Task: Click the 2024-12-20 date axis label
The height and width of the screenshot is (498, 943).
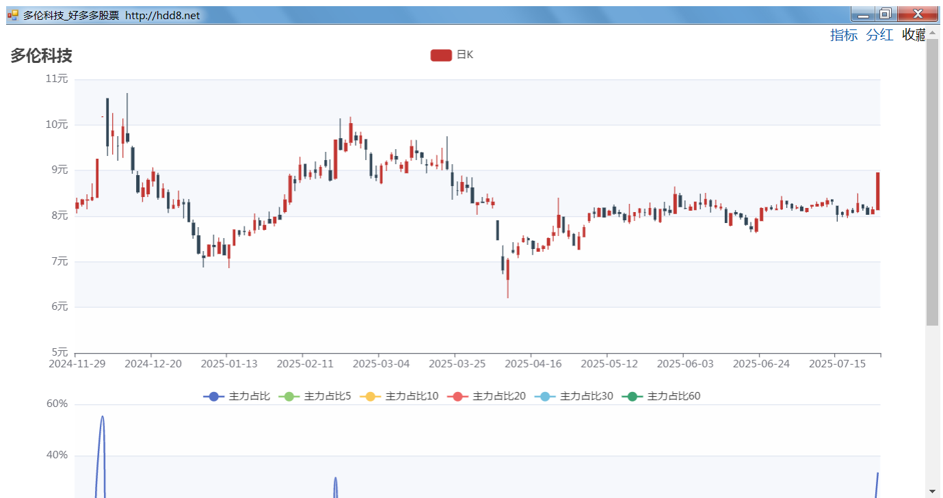Action: (x=153, y=364)
